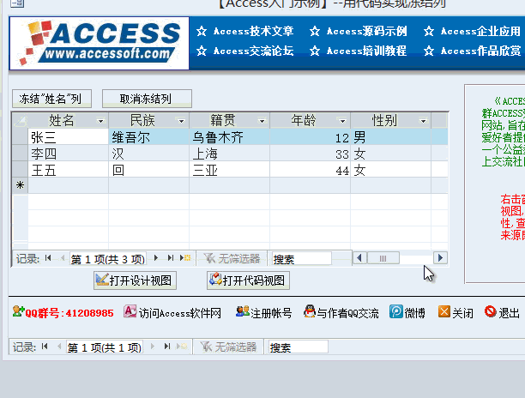Click the 冻结"姓名"列 button
This screenshot has width=525, height=398.
[x=51, y=99]
